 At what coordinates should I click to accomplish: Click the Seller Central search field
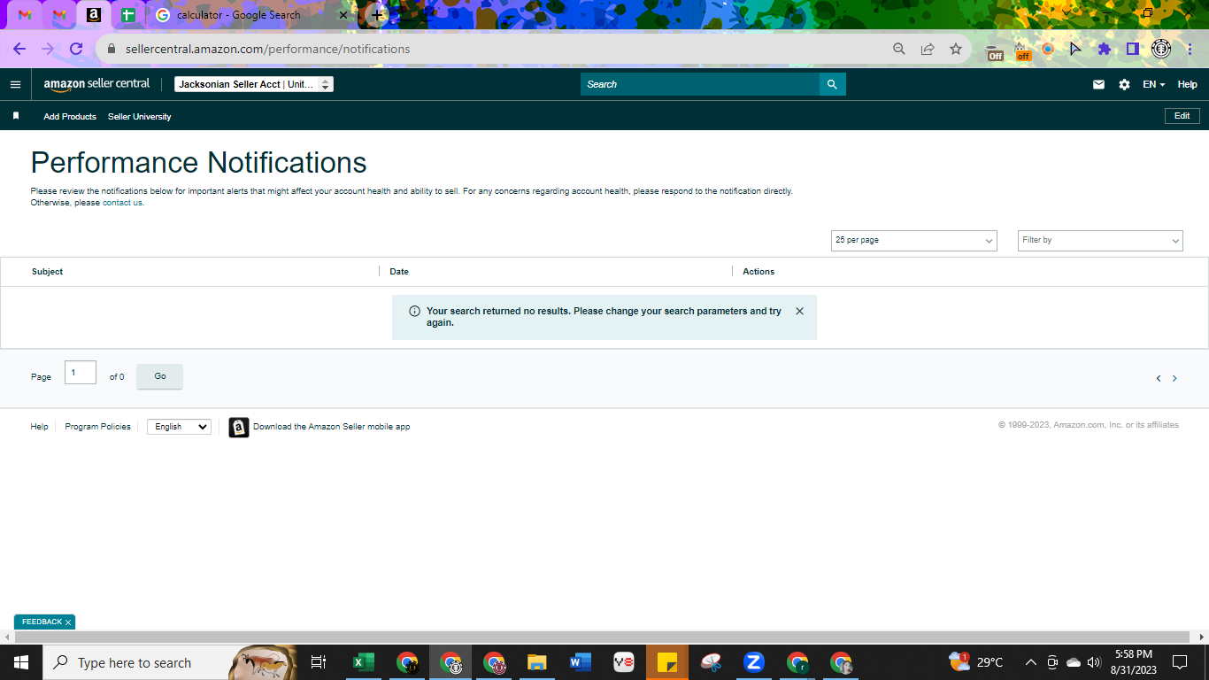click(700, 84)
